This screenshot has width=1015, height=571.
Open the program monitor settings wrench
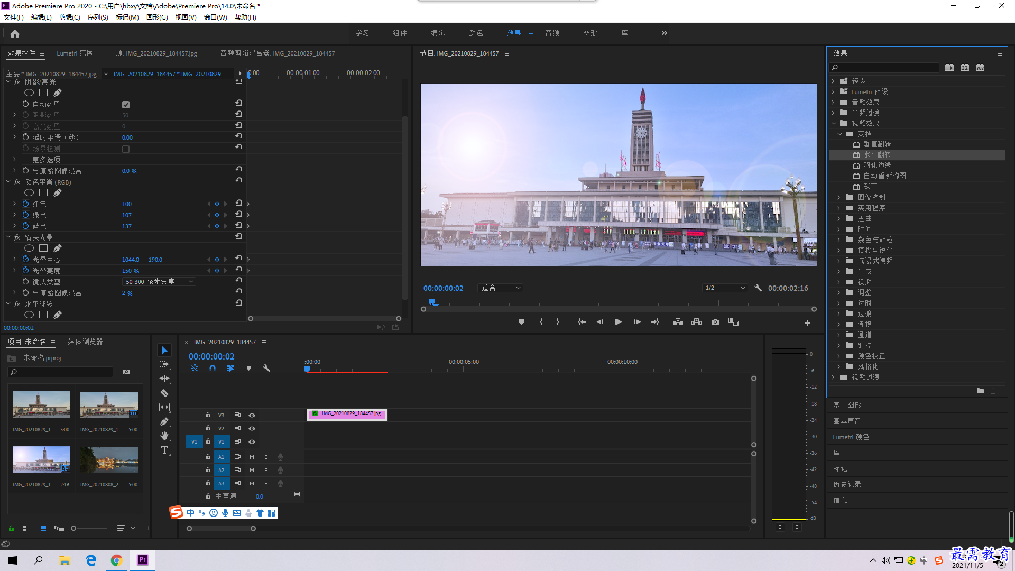[758, 288]
